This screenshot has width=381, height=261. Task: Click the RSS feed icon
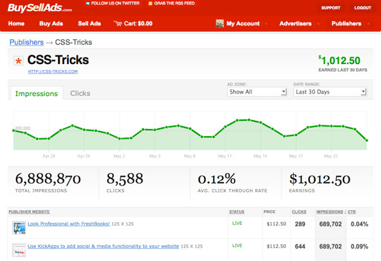tap(150, 3)
